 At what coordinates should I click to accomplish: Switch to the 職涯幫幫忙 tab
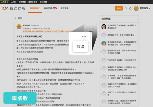[35, 8]
